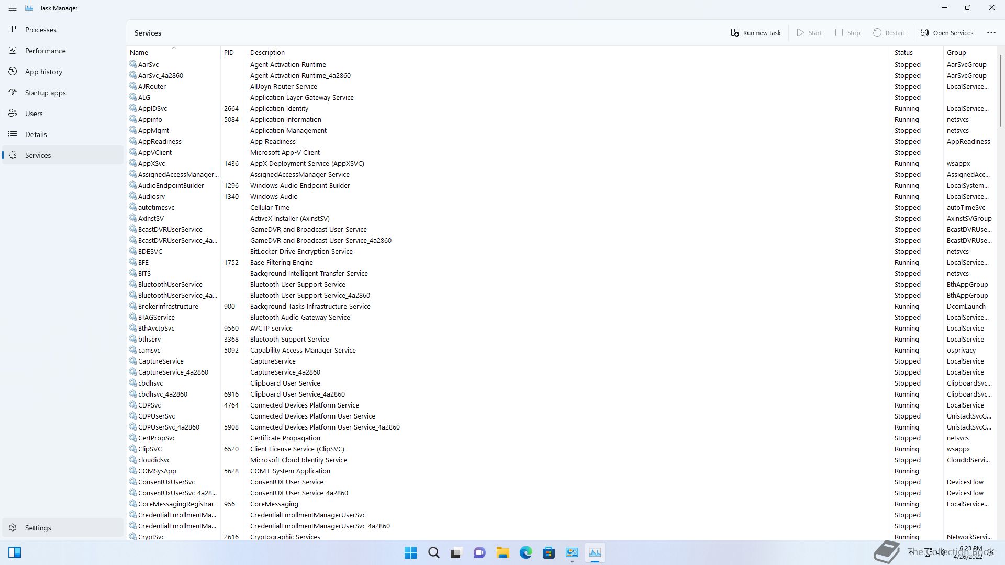
Task: Click the AxInstSV gear icon
Action: tap(133, 218)
